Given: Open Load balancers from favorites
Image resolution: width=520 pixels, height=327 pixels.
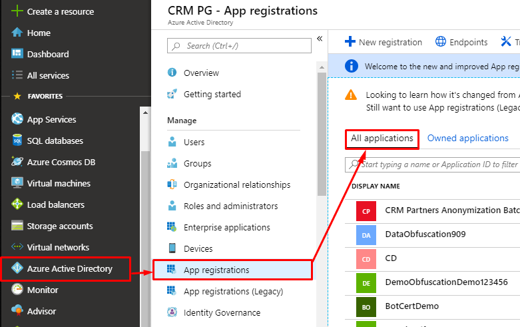Looking at the screenshot, I should click(x=55, y=204).
